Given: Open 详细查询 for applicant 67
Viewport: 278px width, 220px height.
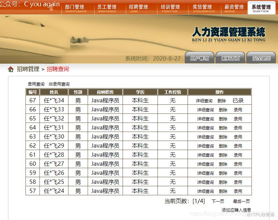Looking at the screenshot, I should (x=204, y=101).
